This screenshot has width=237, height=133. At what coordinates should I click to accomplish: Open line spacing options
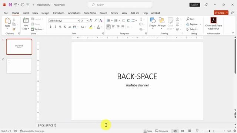(x=134, y=21)
